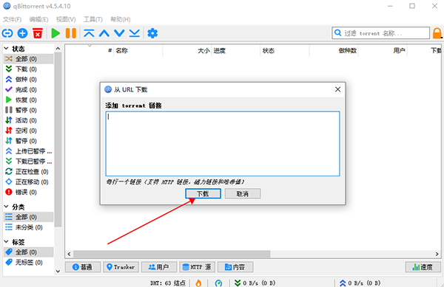Select 恢复 (0) status filter

click(x=28, y=100)
